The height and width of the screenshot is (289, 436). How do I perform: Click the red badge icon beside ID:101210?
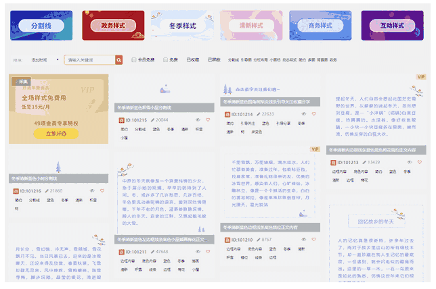227,240
